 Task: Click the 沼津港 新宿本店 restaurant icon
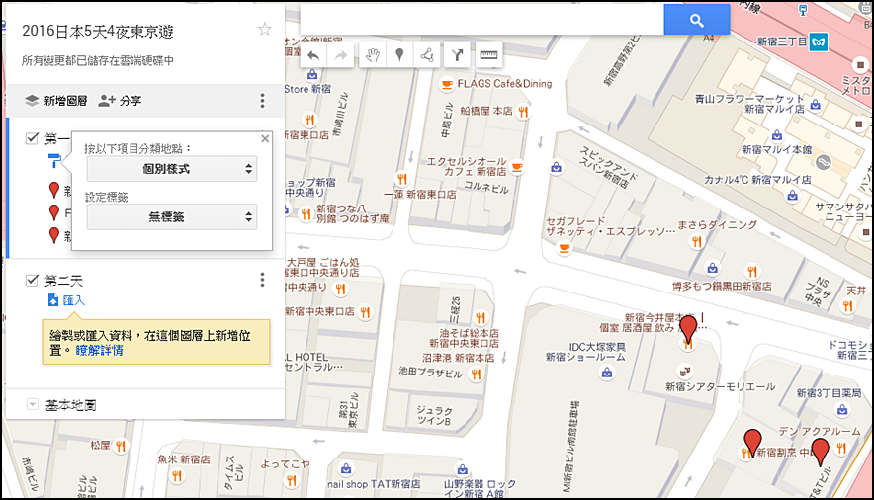point(476,374)
